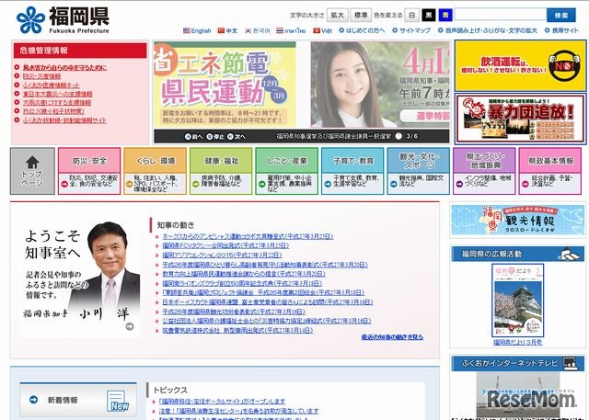Open the 福岡県だより magazine cover
Screen dimensions: 589x420
tap(517, 300)
